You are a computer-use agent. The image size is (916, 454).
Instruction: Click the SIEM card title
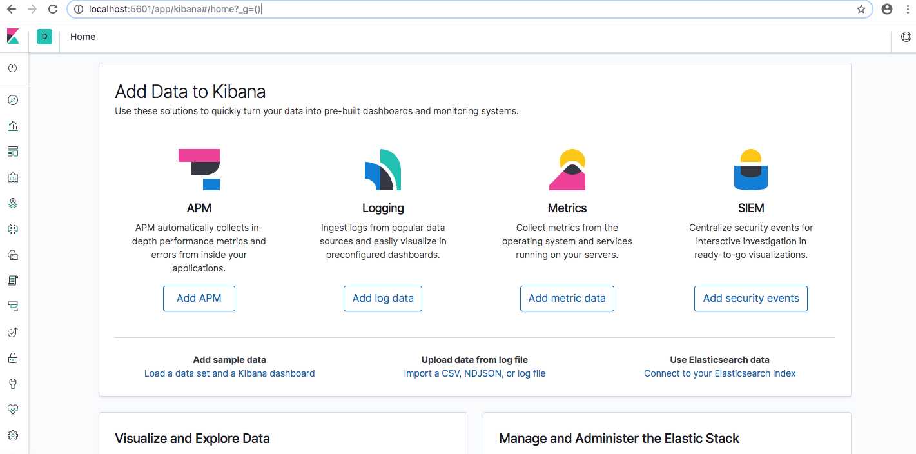coord(751,208)
